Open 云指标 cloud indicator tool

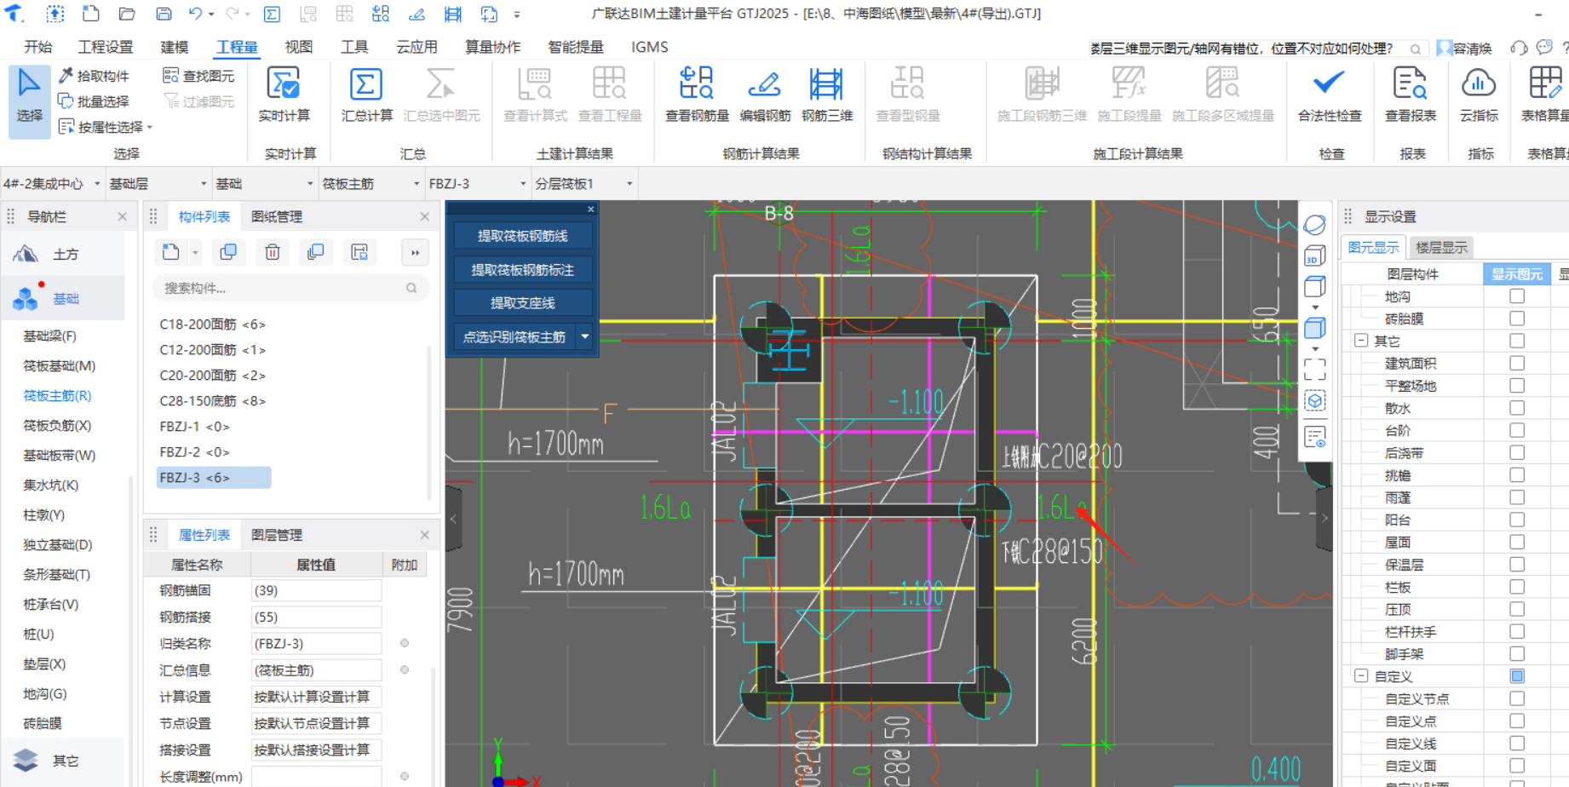point(1479,95)
